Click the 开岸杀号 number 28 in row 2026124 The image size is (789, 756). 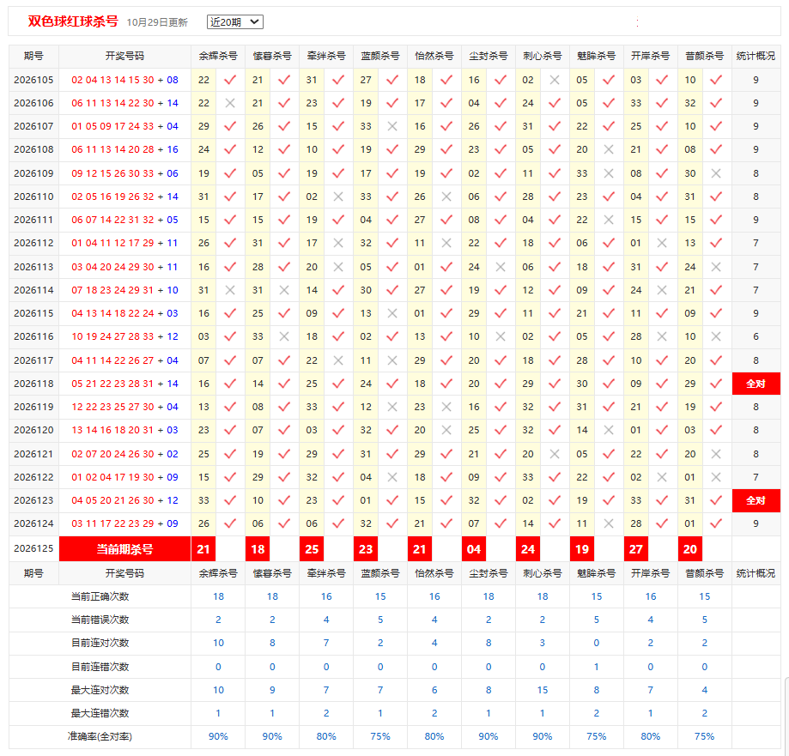pyautogui.click(x=636, y=523)
